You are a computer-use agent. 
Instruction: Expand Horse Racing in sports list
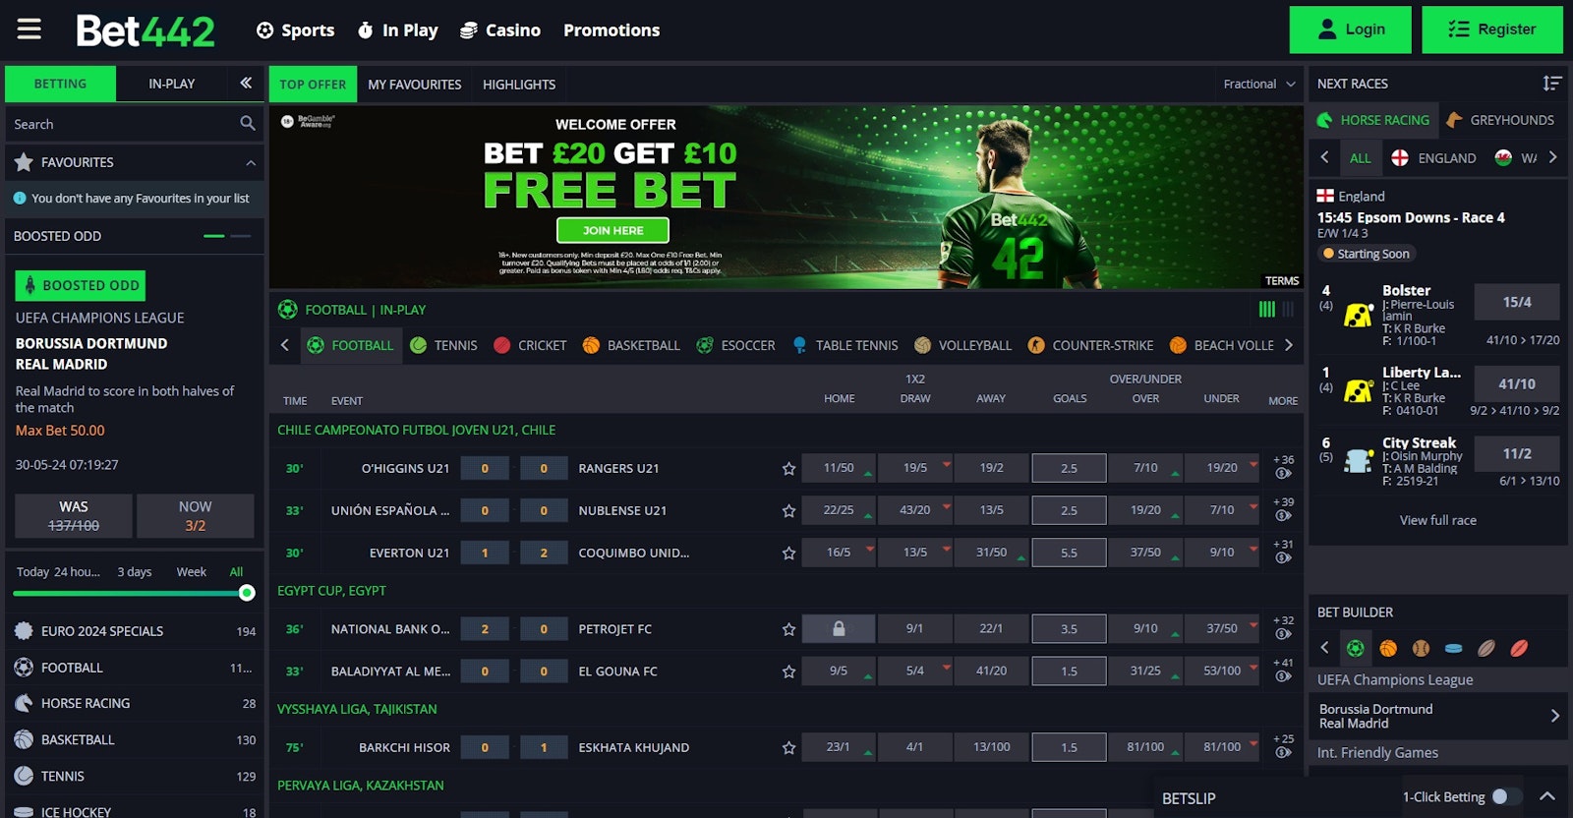coord(135,703)
